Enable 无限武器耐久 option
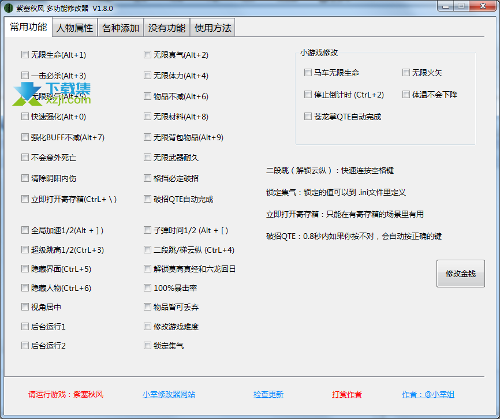This screenshot has height=419, width=500. (x=147, y=158)
